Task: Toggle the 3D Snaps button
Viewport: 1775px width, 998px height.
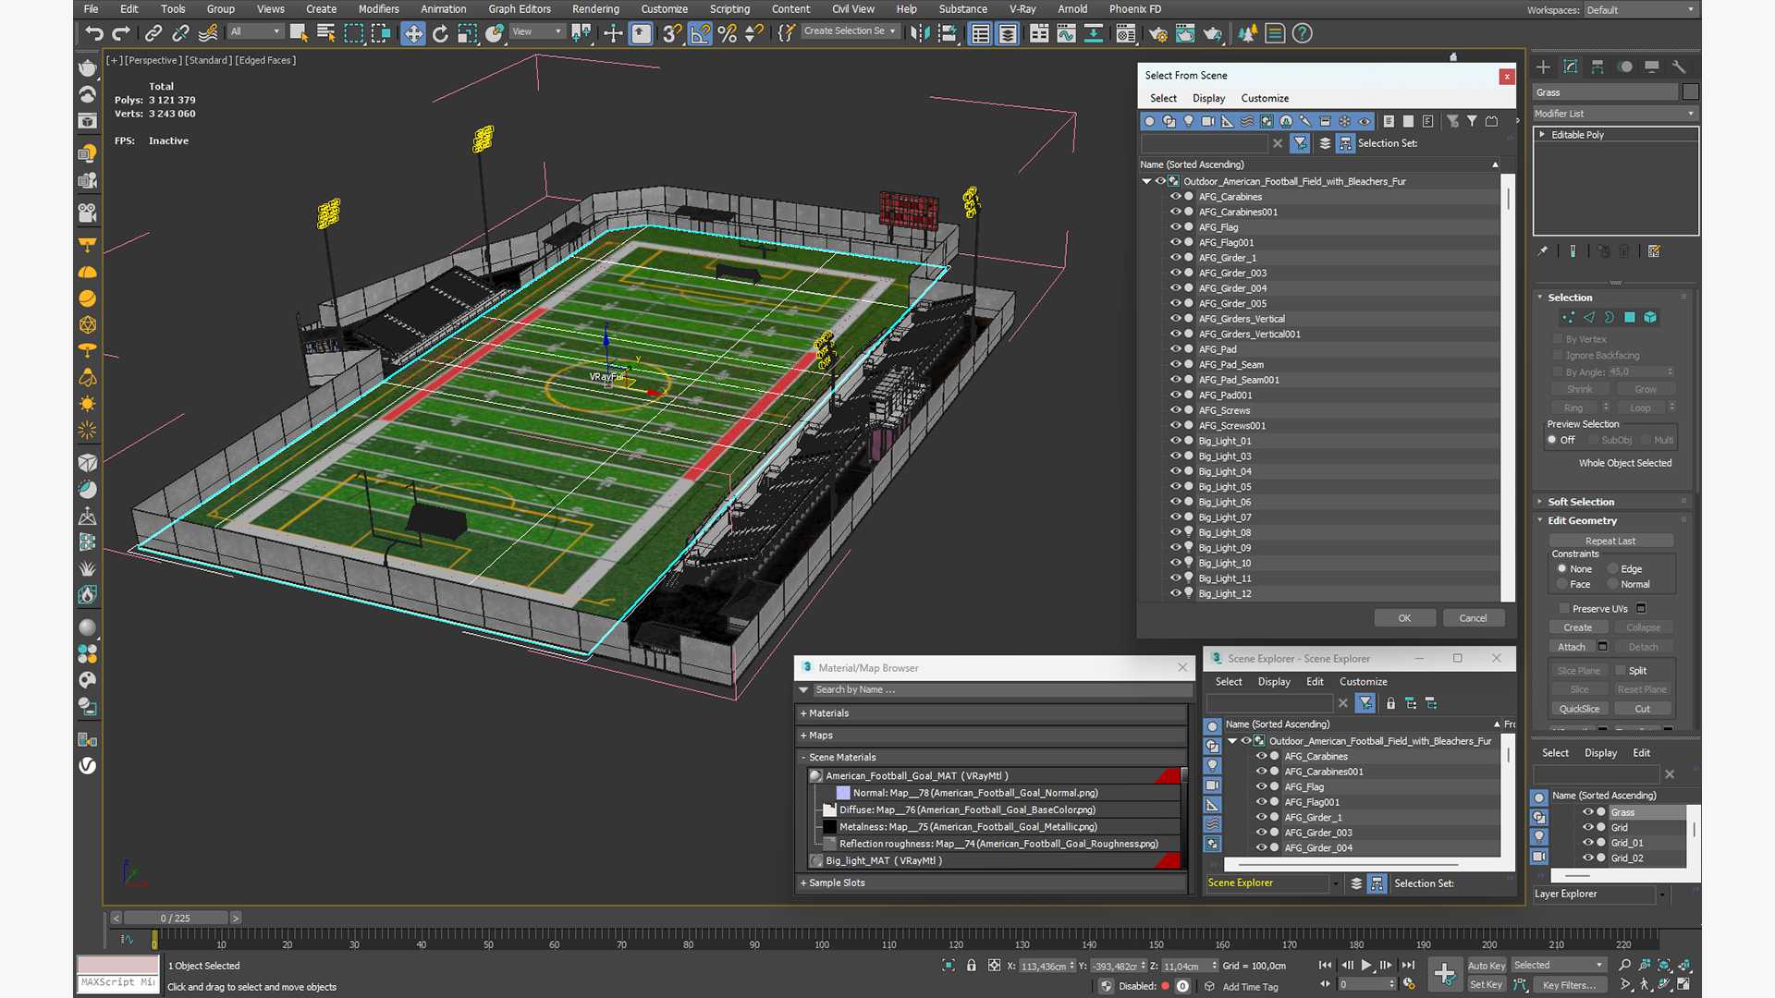Action: tap(672, 34)
